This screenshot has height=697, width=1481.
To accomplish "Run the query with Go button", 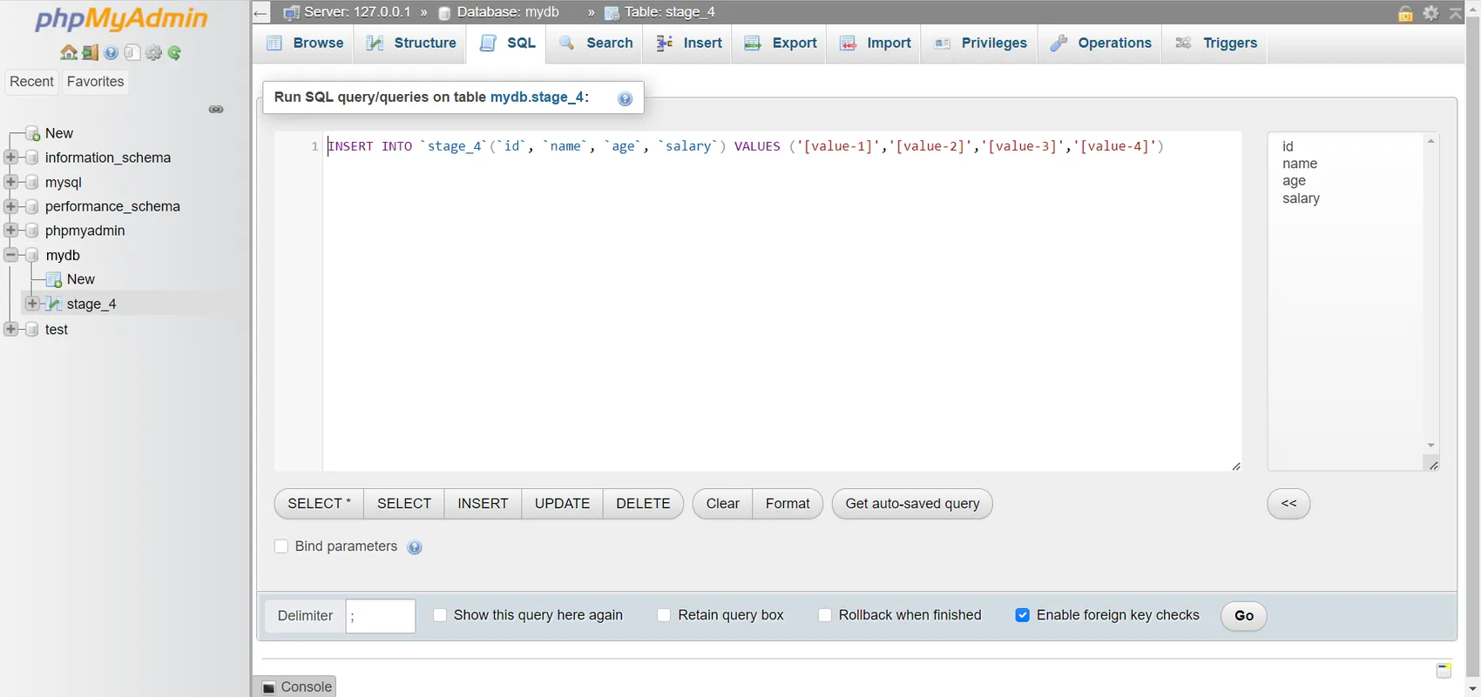I will 1244,616.
